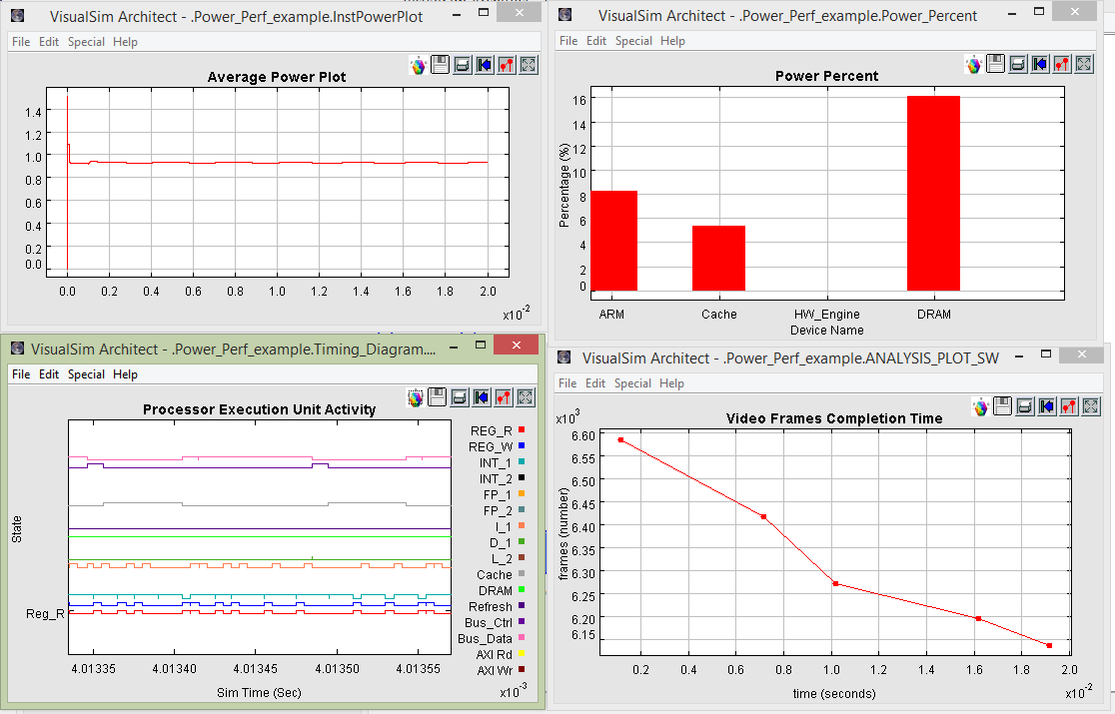Click the first data point on Video Frames plot
Image resolution: width=1115 pixels, height=714 pixels.
[620, 440]
